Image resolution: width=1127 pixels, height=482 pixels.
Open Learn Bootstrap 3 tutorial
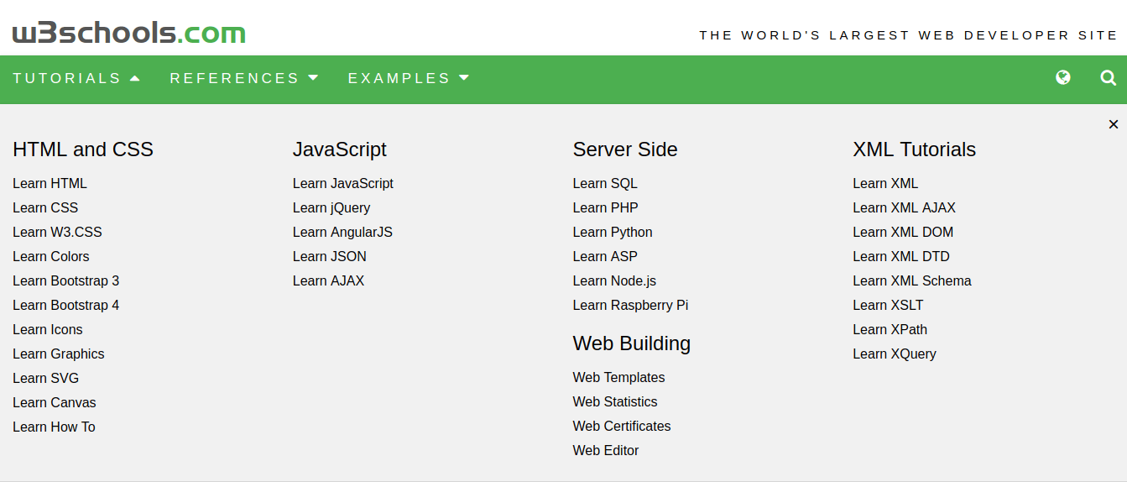tap(65, 280)
